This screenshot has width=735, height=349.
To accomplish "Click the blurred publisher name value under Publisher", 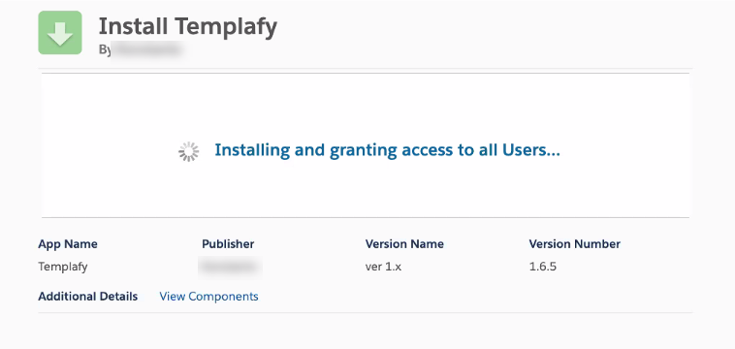I will coord(230,267).
